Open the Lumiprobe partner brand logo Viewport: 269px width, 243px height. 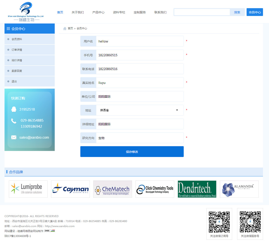tap(28, 189)
